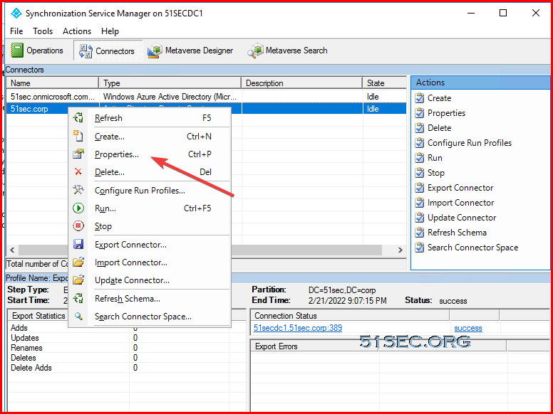Select the Connectors toolbar icon
Image resolution: width=553 pixels, height=414 pixels.
tap(86, 51)
